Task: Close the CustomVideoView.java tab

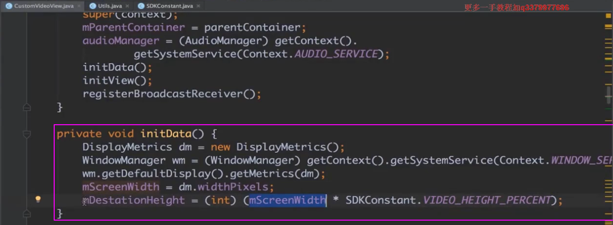Action: point(79,6)
